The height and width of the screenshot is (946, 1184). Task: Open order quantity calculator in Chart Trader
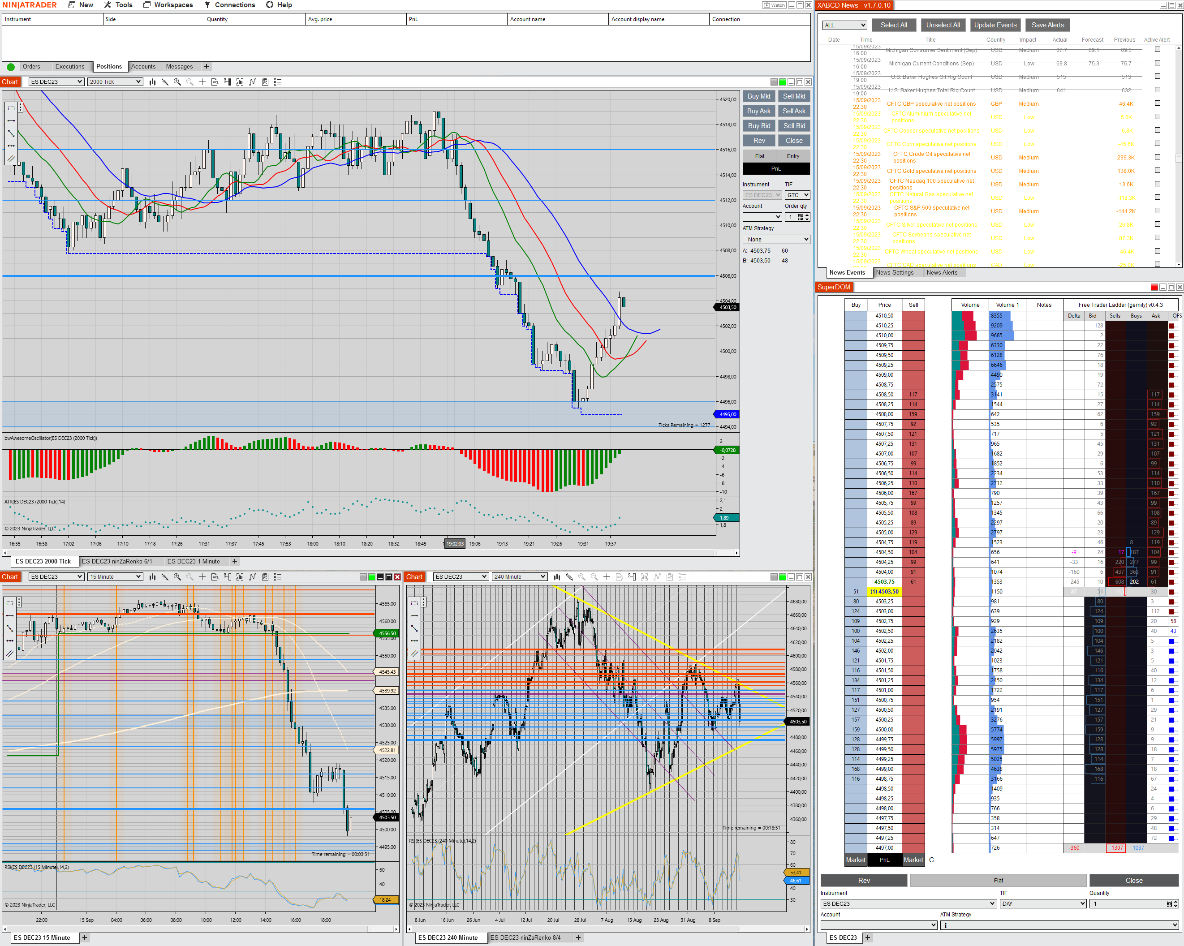click(801, 217)
